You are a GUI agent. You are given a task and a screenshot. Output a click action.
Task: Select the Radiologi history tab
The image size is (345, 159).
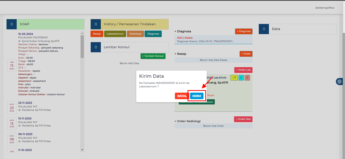(x=135, y=34)
